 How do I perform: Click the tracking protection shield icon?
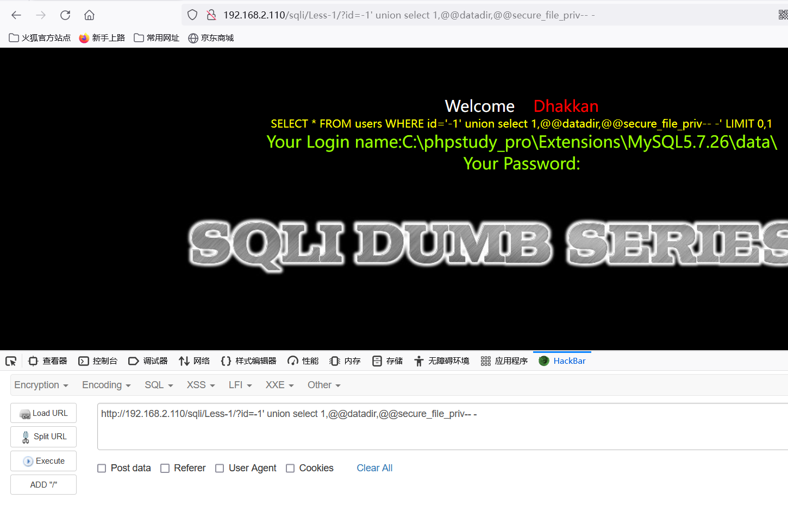point(192,15)
